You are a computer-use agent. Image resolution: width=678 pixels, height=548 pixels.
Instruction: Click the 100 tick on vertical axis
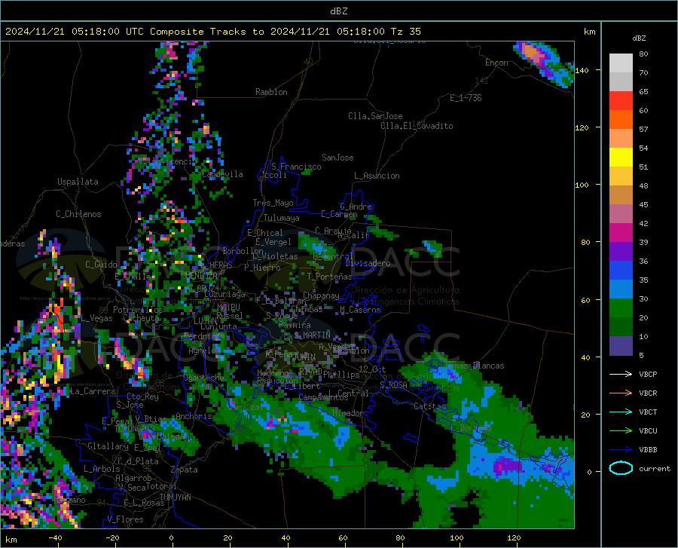tap(582, 185)
